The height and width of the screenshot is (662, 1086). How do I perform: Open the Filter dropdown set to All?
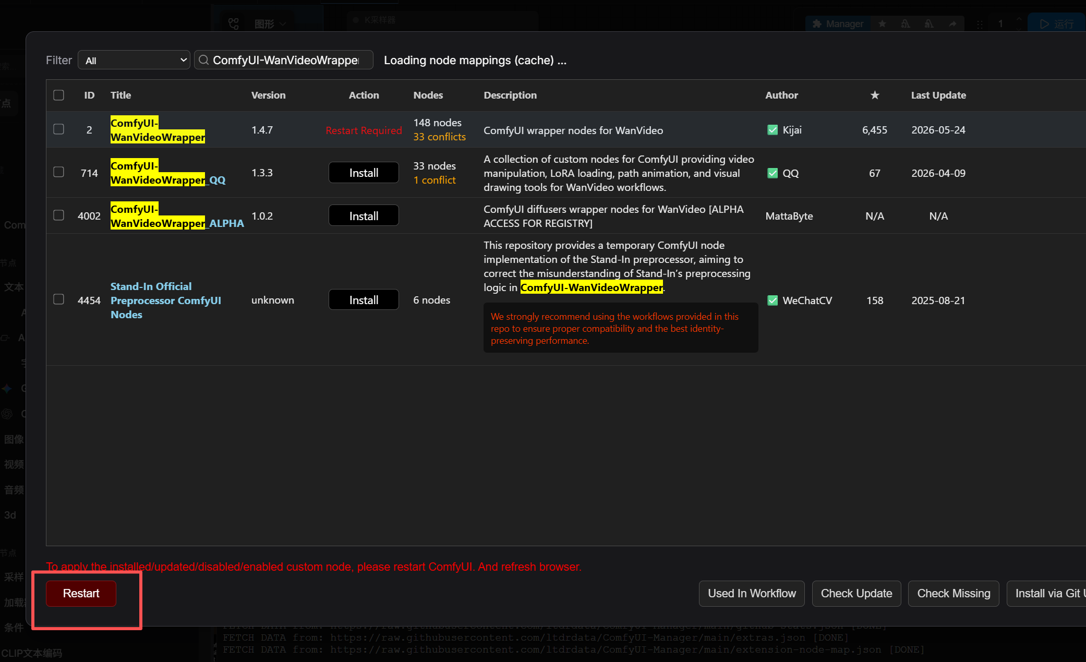tap(134, 60)
